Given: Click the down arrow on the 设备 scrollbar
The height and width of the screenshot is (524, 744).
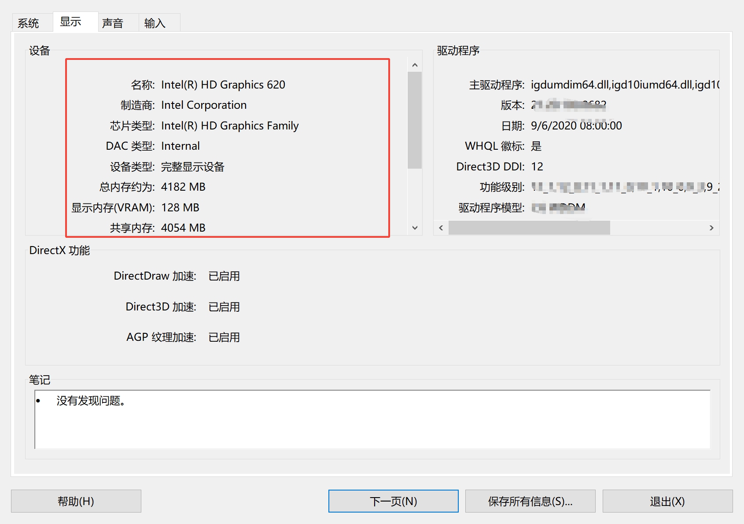Looking at the screenshot, I should pos(414,228).
